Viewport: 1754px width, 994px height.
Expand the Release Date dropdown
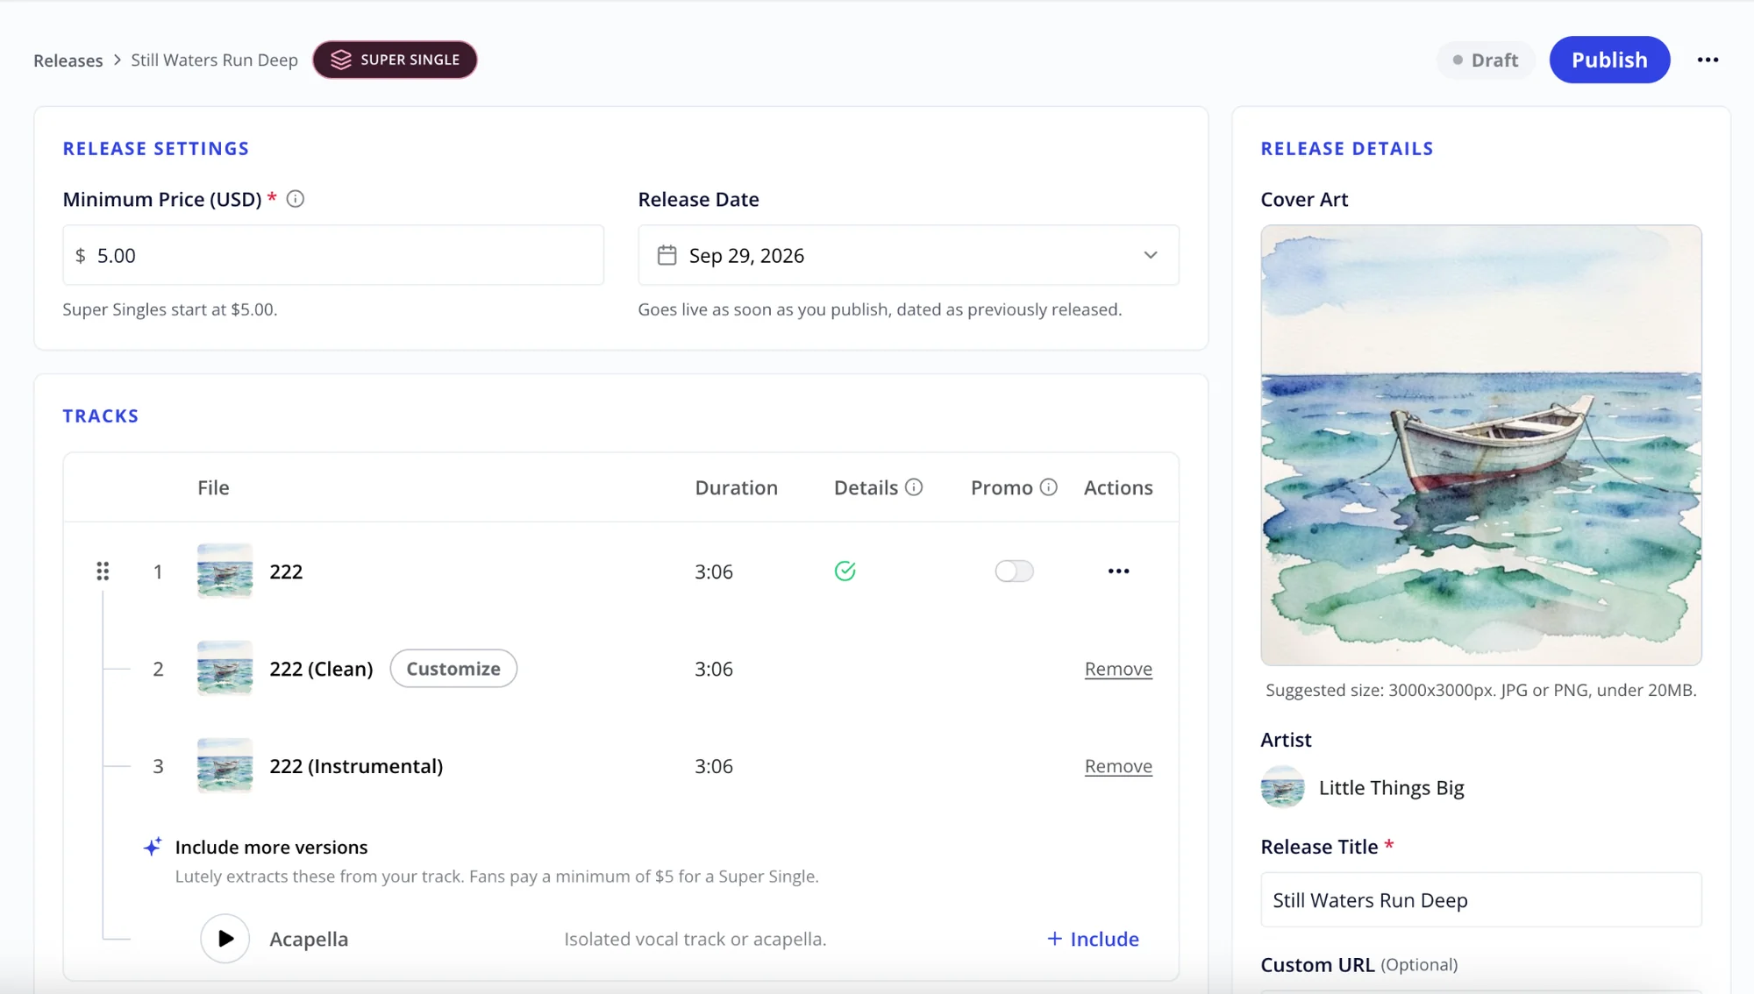point(1150,255)
